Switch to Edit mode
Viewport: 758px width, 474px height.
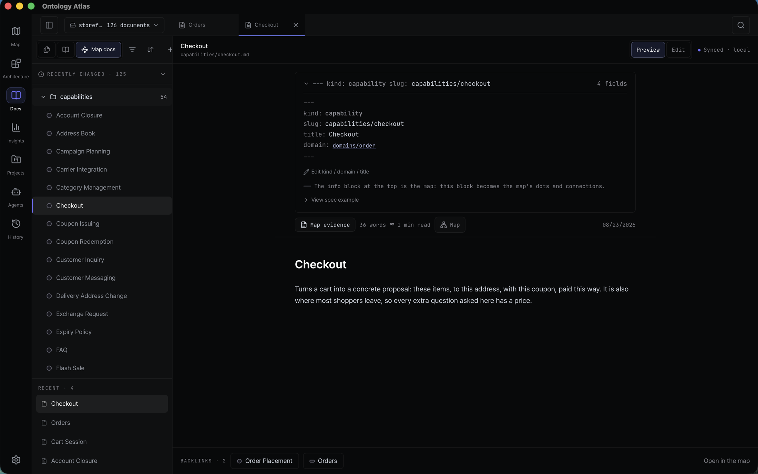tap(678, 50)
